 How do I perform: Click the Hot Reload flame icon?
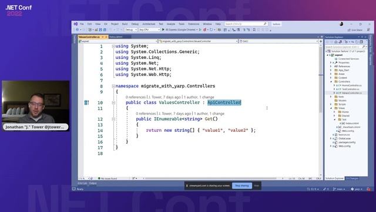click(x=205, y=30)
